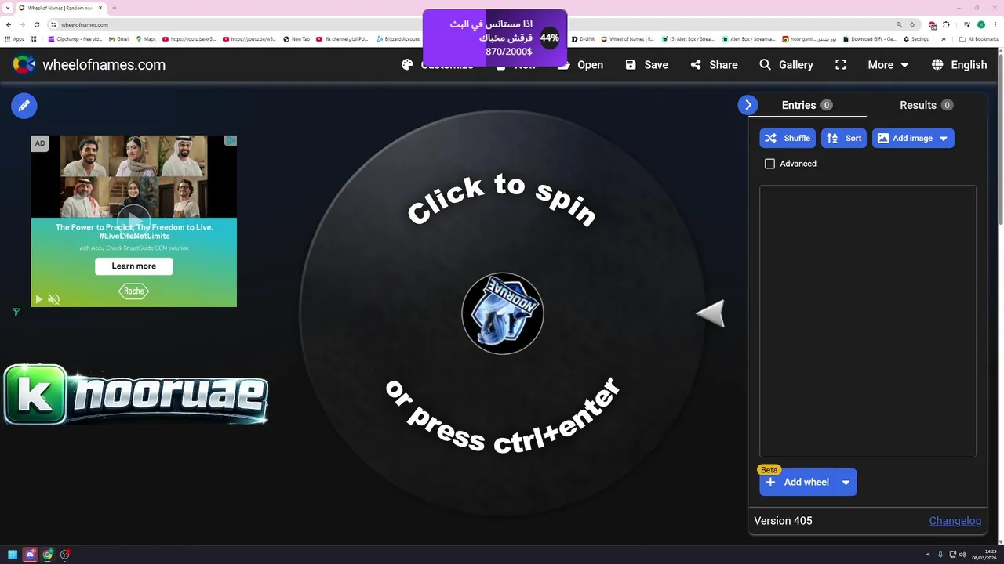Viewport: 1004px width, 564px height.
Task: Collapse the entries panel with the blue arrow
Action: click(748, 105)
